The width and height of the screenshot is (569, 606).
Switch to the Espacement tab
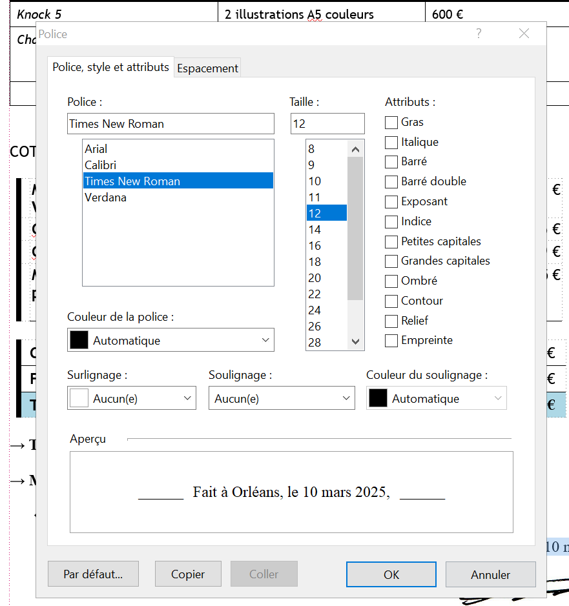coord(207,68)
